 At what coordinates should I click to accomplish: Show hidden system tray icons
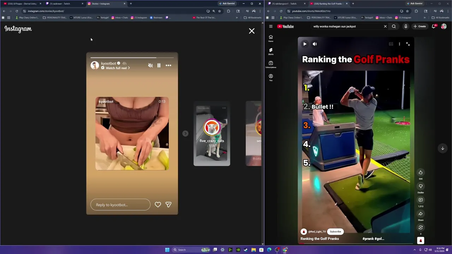(415, 250)
